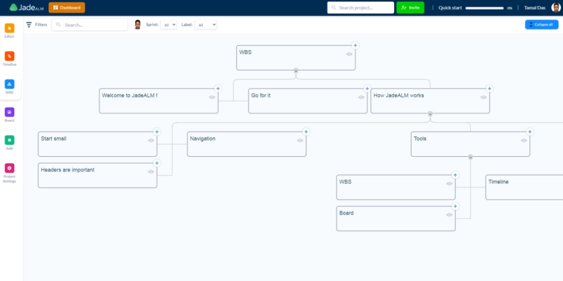
Task: Toggle eye on WBS node under Tools
Action: coord(449,184)
